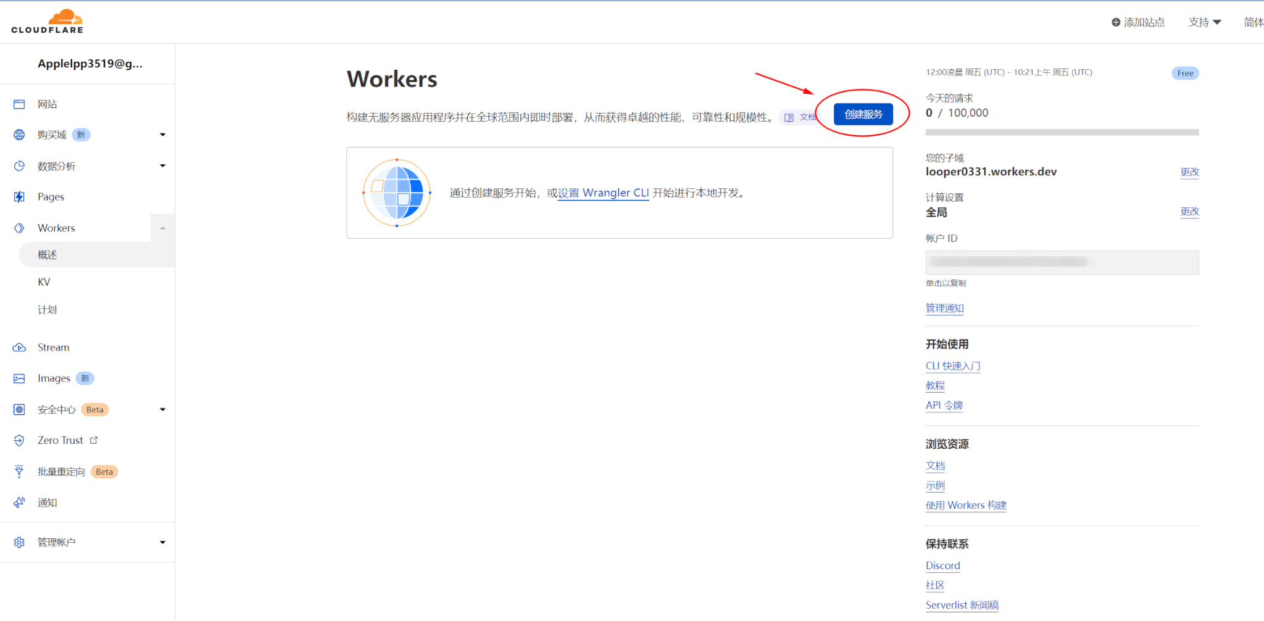
Task: Open the 使用 Workers 构建 link
Action: coord(966,505)
